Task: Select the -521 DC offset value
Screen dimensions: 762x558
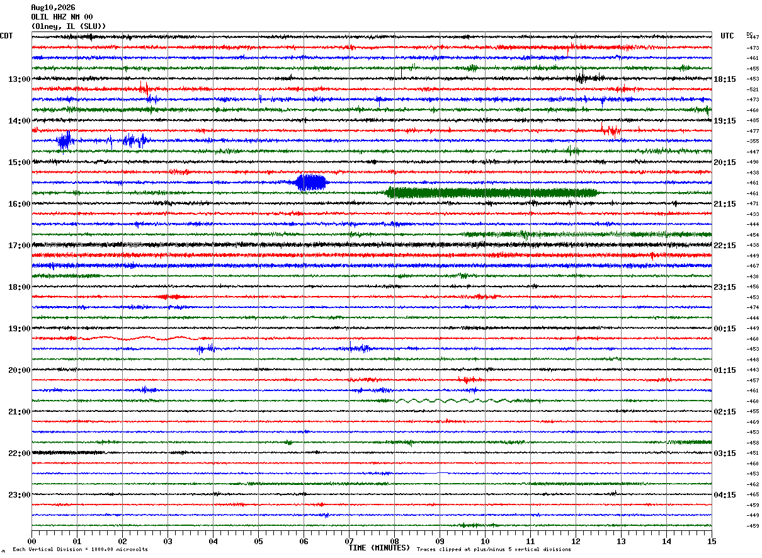Action: 753,90
